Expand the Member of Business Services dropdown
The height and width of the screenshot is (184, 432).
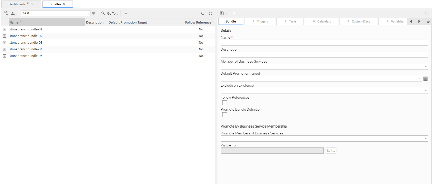[426, 67]
